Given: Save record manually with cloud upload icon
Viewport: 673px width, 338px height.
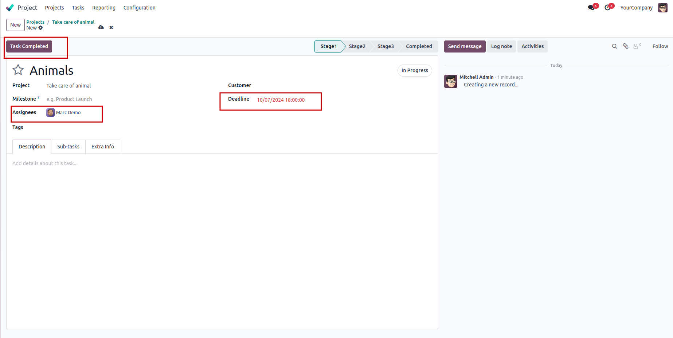Looking at the screenshot, I should pyautogui.click(x=101, y=27).
